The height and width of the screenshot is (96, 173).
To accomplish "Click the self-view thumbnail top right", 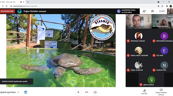I will [170, 11].
